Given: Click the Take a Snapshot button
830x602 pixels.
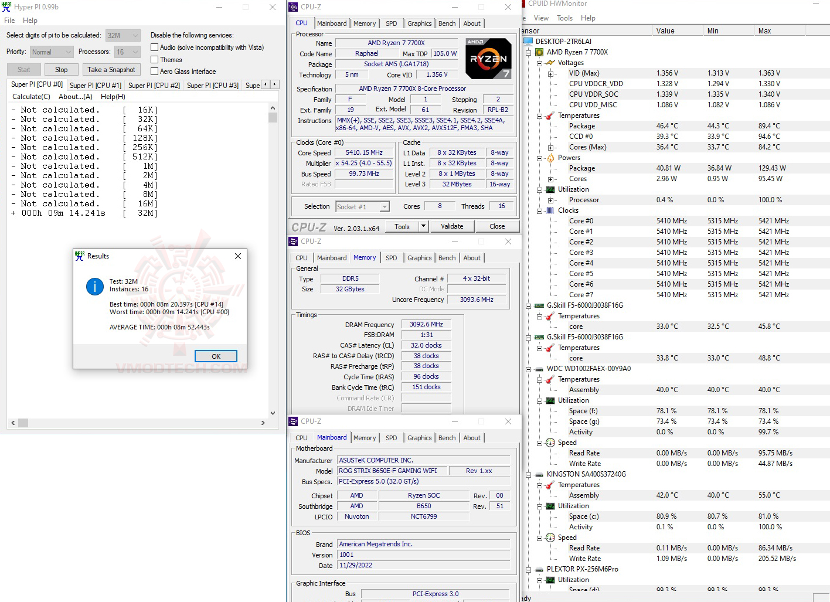Looking at the screenshot, I should [x=111, y=70].
